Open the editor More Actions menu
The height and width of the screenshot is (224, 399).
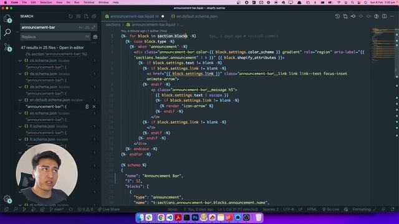pyautogui.click(x=392, y=16)
